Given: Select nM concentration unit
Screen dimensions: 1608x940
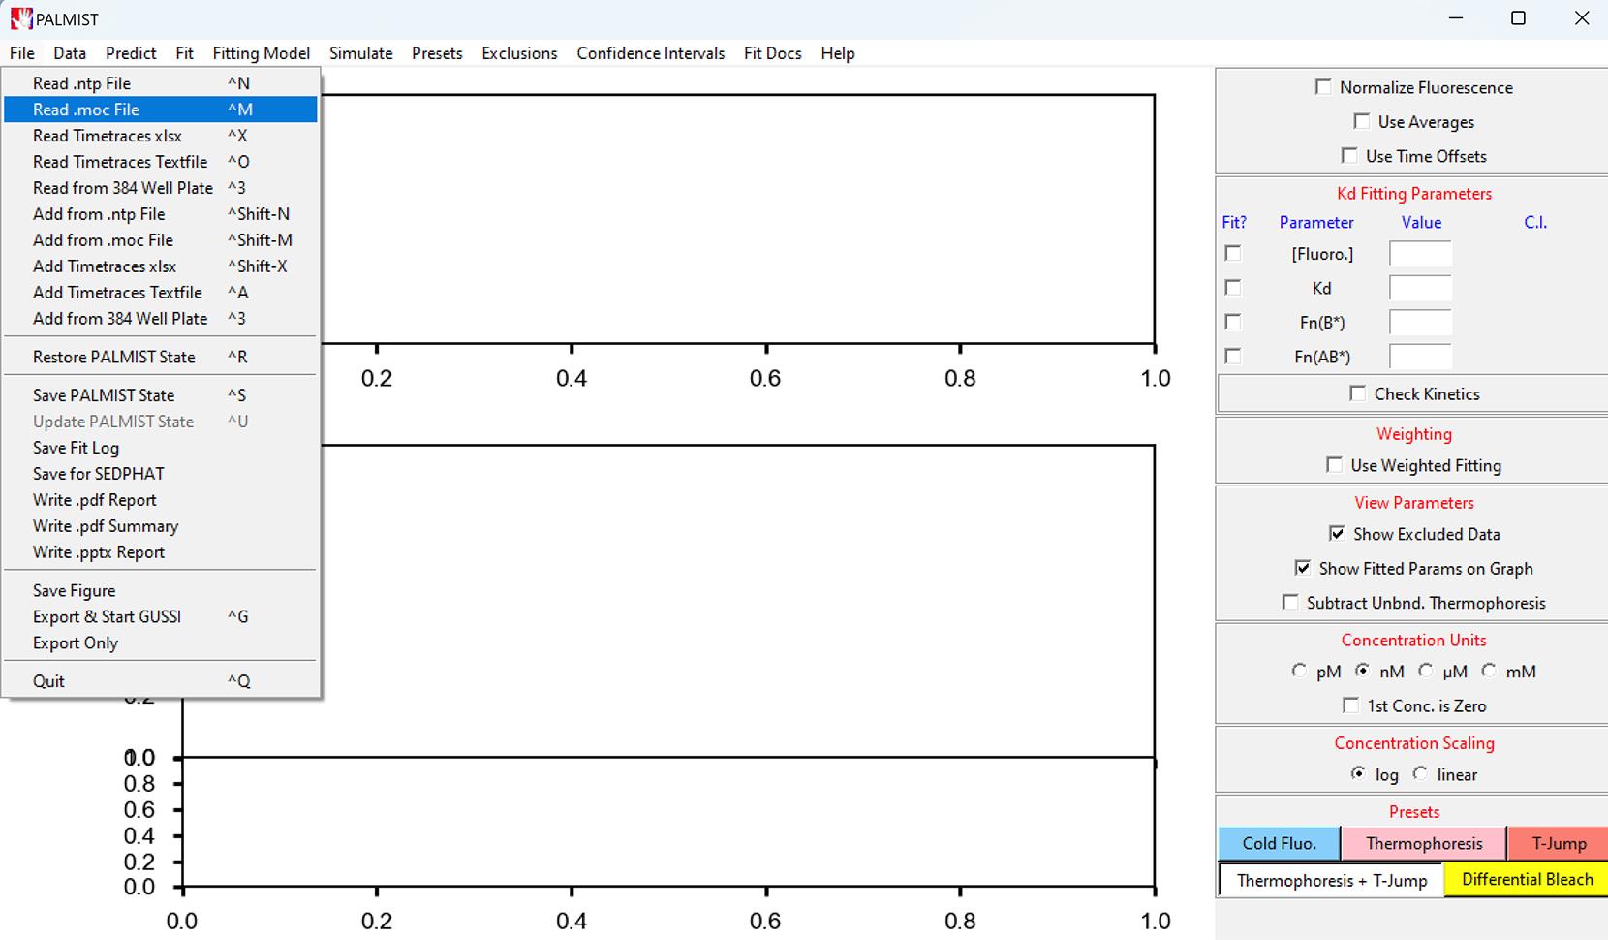Looking at the screenshot, I should (x=1363, y=671).
